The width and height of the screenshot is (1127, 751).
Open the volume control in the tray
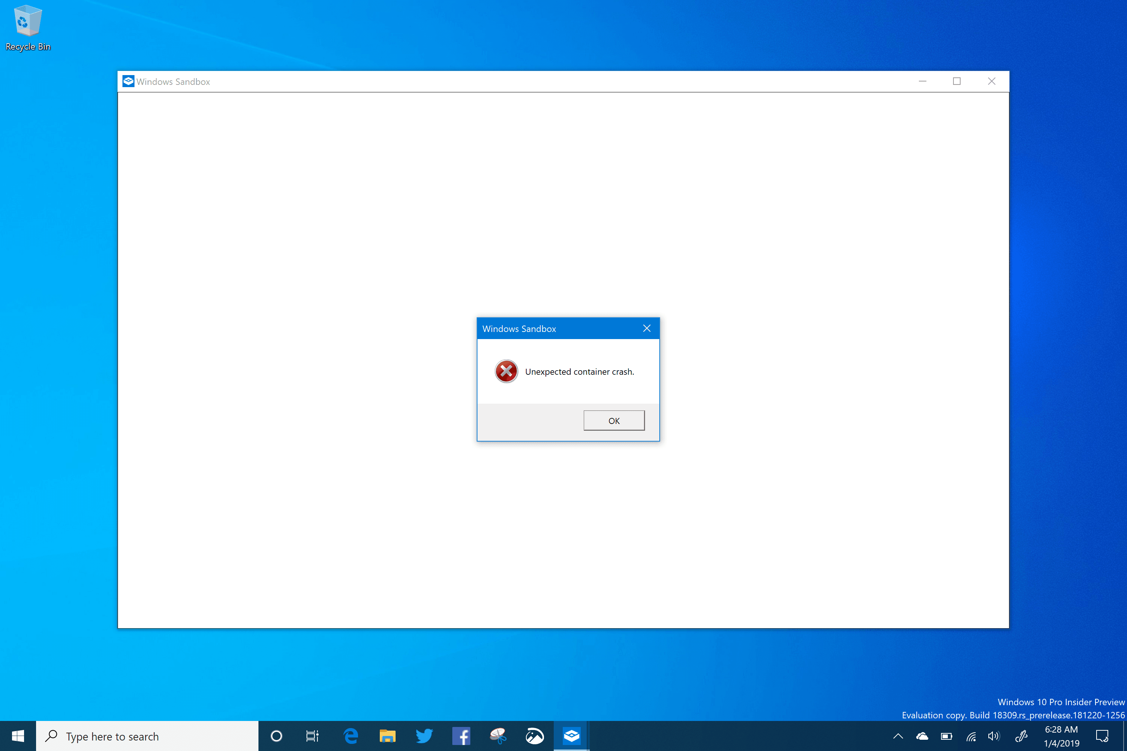(x=994, y=736)
